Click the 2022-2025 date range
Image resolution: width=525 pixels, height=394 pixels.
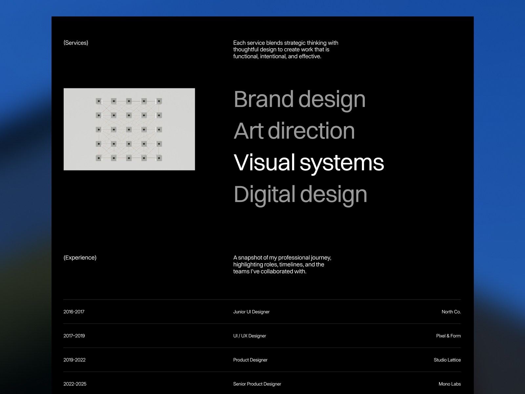point(75,384)
